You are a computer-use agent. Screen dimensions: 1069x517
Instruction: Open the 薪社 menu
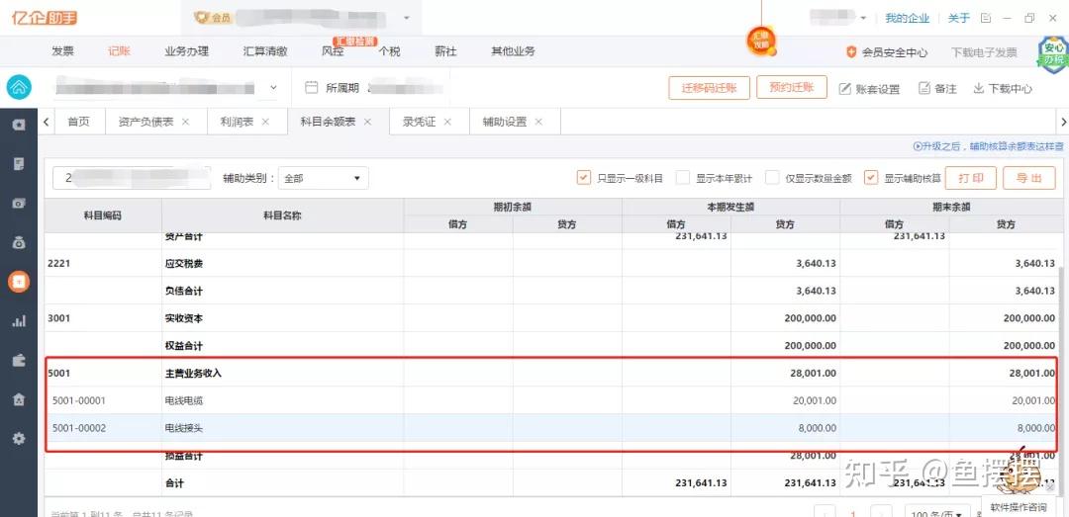(445, 51)
